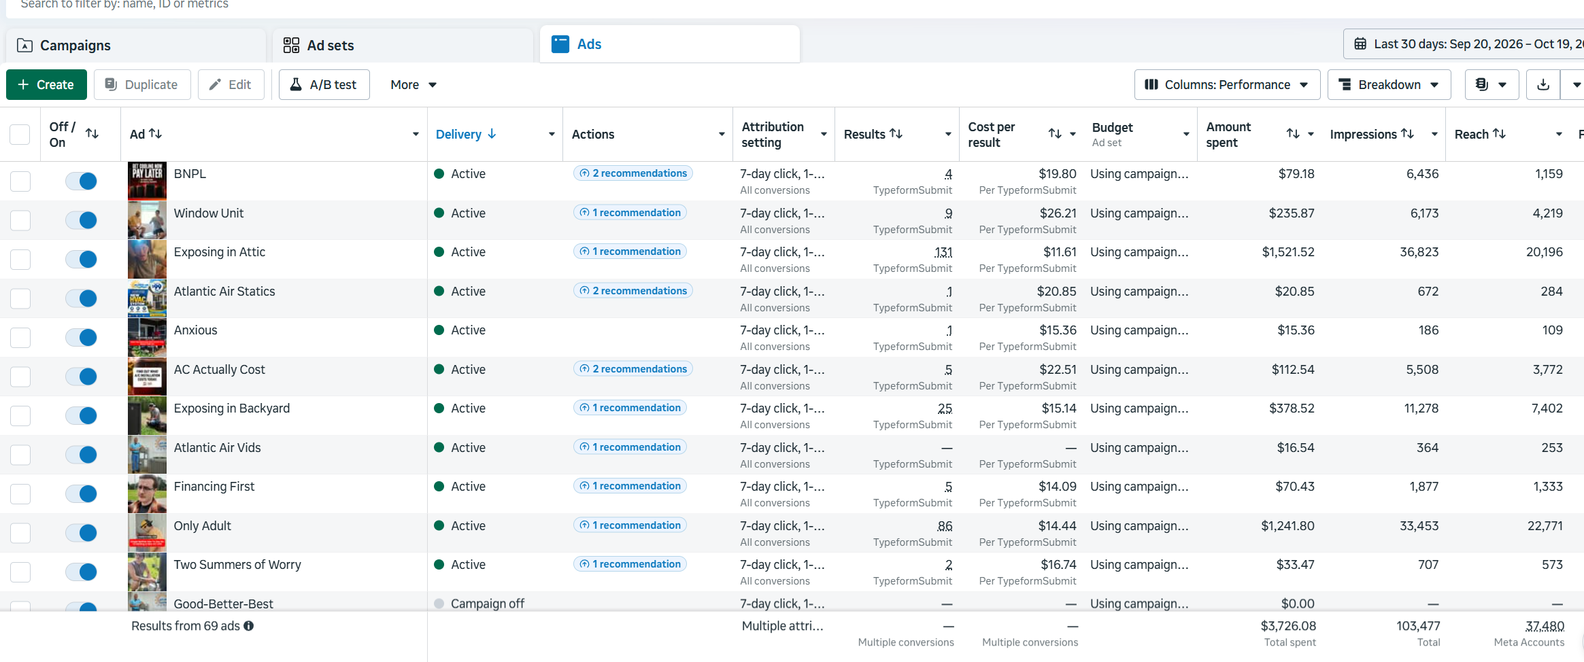
Task: Open the Last 30 days date range picker
Action: [x=1464, y=44]
